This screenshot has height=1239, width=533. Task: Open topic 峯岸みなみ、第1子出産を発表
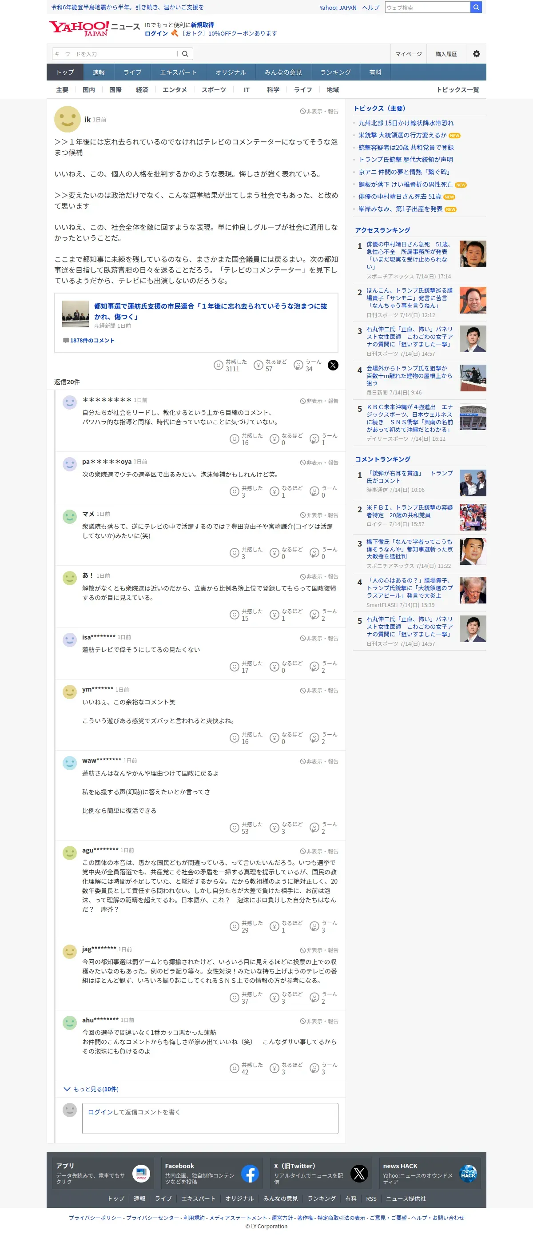coord(401,209)
